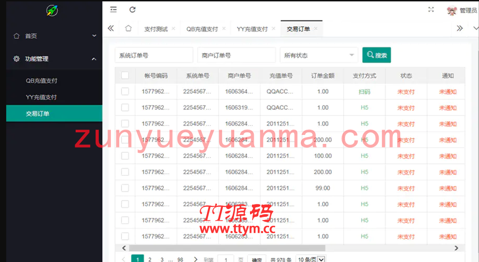Go to page 3
Image resolution: width=479 pixels, height=262 pixels.
[x=162, y=259]
